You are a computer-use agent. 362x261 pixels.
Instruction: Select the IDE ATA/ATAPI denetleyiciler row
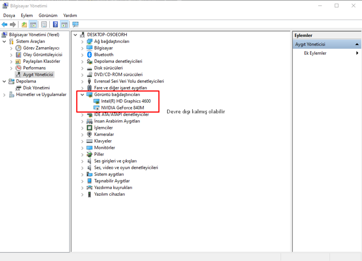(x=121, y=115)
